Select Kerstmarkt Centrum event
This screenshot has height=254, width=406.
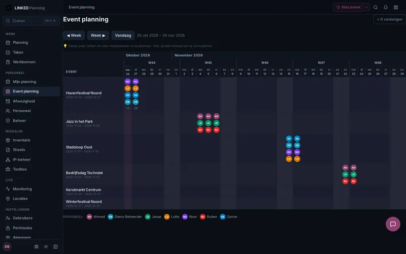coord(83,189)
